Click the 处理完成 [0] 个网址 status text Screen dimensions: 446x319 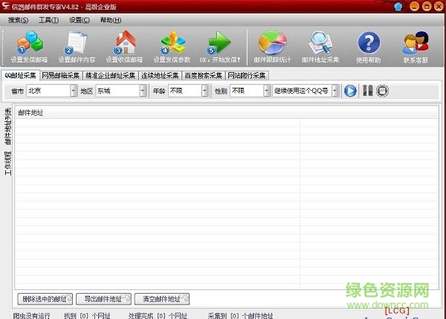(158, 315)
